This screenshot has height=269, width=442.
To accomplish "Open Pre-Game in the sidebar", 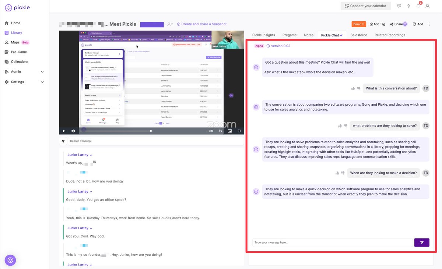I will click(x=16, y=52).
